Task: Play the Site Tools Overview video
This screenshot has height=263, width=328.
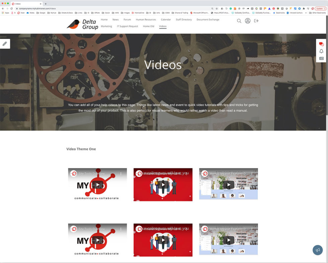Action: (x=97, y=184)
